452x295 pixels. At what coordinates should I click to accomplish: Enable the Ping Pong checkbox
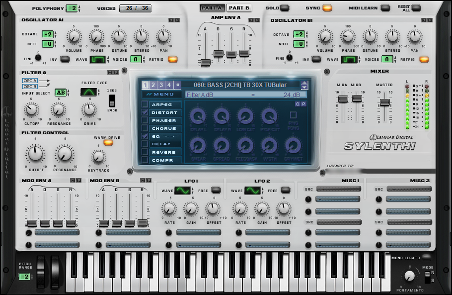tap(293, 115)
